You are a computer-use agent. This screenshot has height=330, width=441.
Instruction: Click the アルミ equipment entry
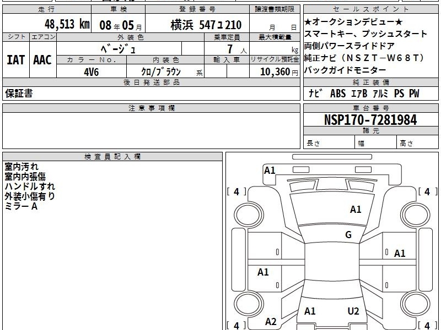tap(380, 93)
